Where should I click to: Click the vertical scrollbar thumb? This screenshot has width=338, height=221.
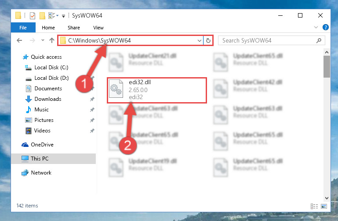pyautogui.click(x=327, y=67)
